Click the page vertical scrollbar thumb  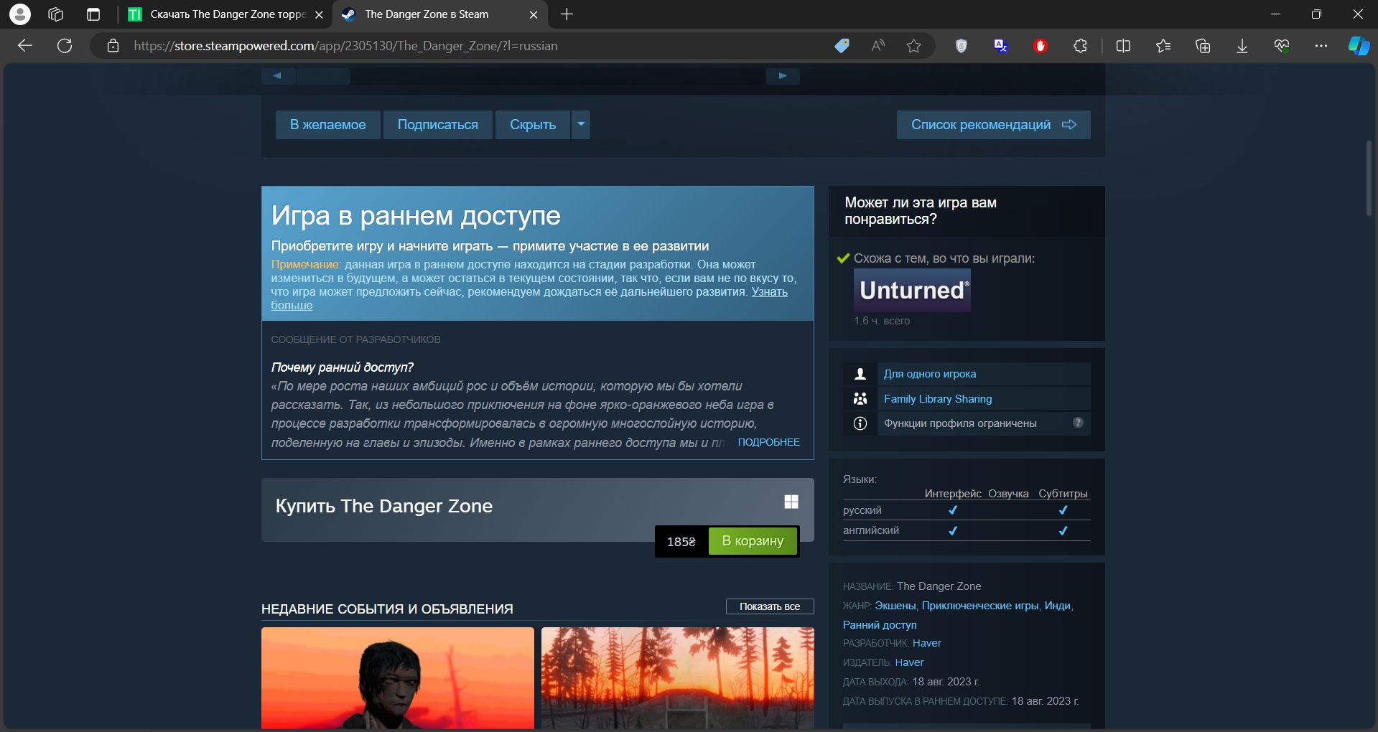(x=1369, y=178)
